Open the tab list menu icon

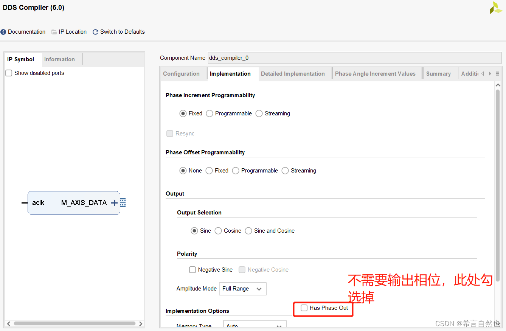(x=497, y=74)
